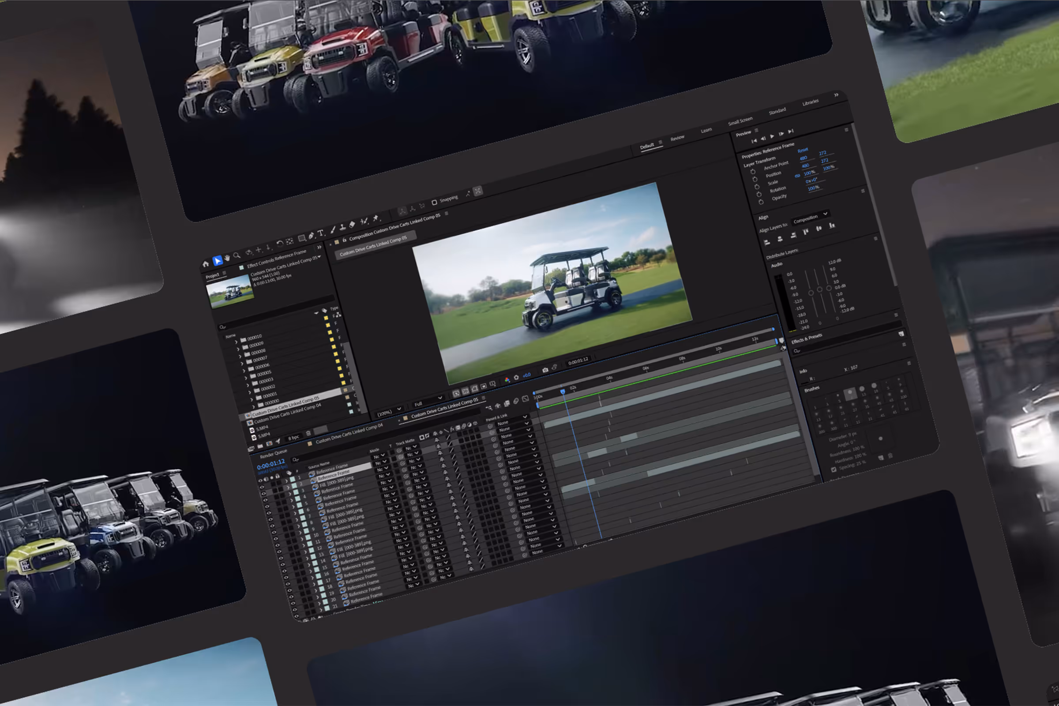Select the Zoom magnifier tool
Screen dimensions: 1059x706
pyautogui.click(x=237, y=255)
